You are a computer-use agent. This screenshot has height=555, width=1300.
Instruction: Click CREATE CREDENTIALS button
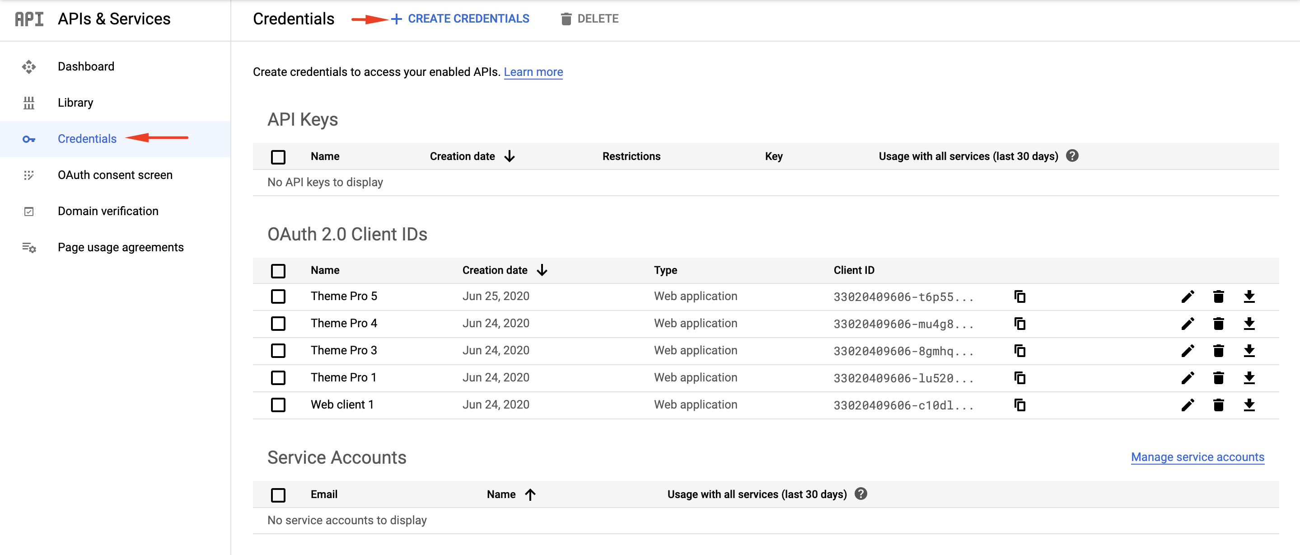click(460, 19)
